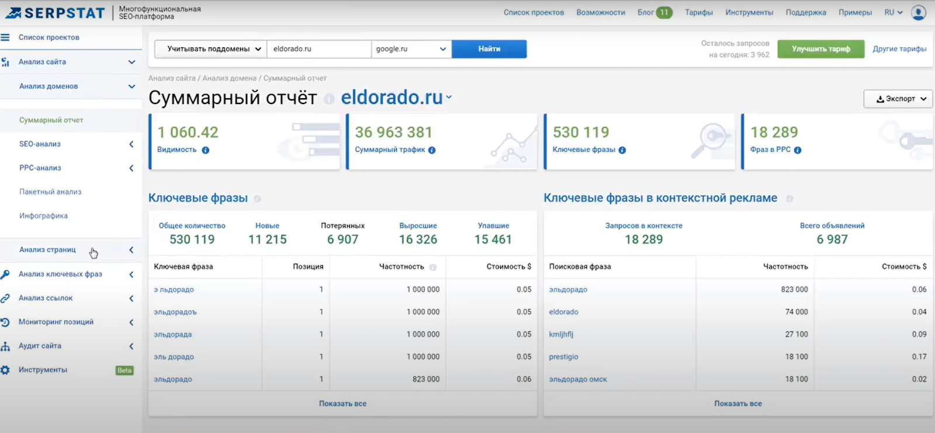Click info icon by контекстной рекламе heading
This screenshot has width=935, height=433.
click(x=789, y=199)
